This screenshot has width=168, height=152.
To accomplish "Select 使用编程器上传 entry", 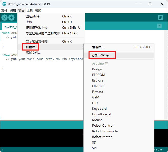I will [51, 28].
